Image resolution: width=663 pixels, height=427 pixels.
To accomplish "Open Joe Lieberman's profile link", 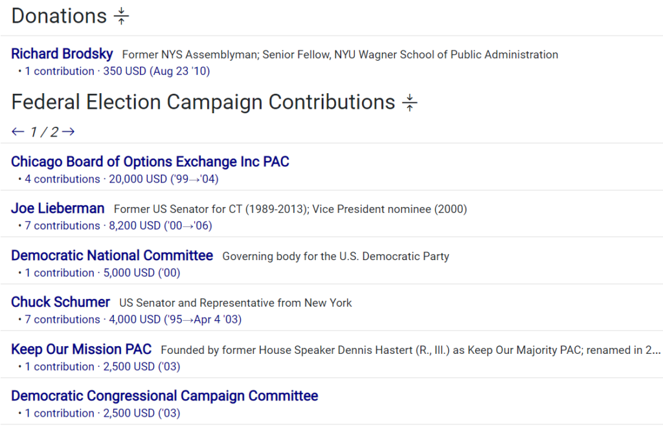I will 58,208.
